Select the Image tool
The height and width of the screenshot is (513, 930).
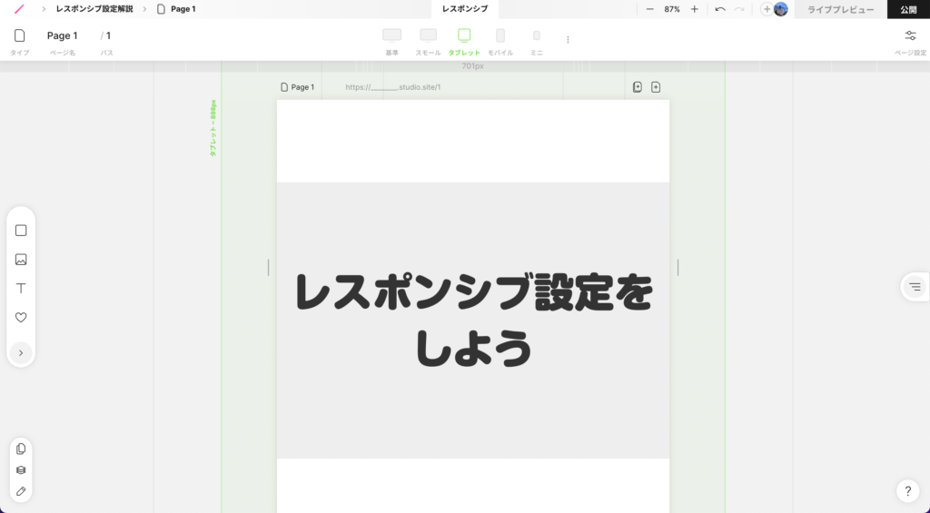click(21, 259)
